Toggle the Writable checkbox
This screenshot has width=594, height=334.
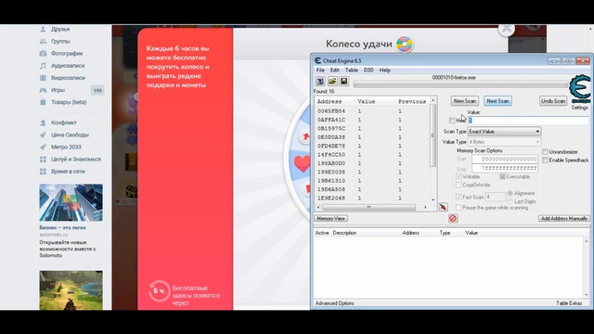click(x=458, y=177)
